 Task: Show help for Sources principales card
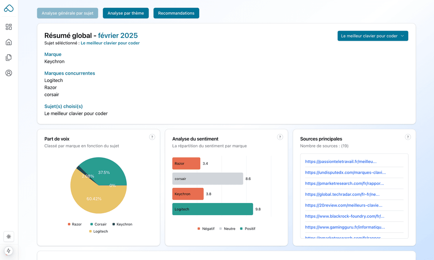click(408, 137)
